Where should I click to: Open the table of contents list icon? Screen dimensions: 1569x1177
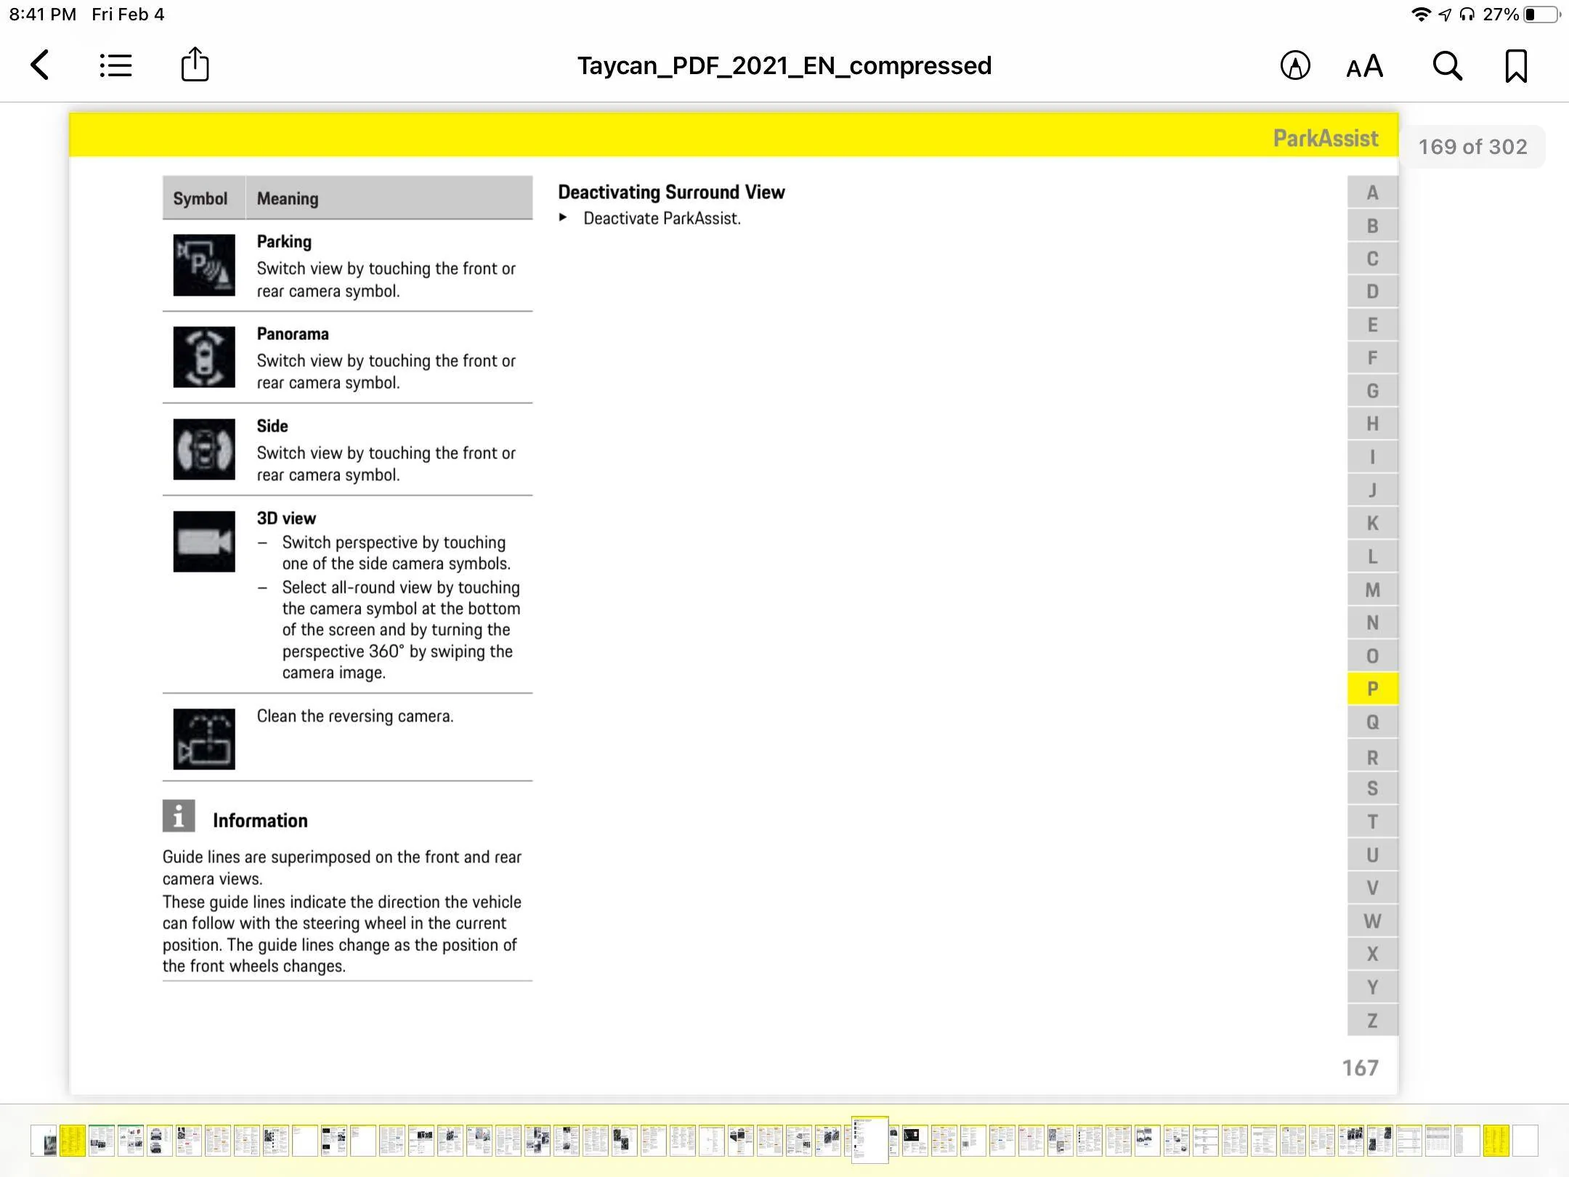point(115,65)
